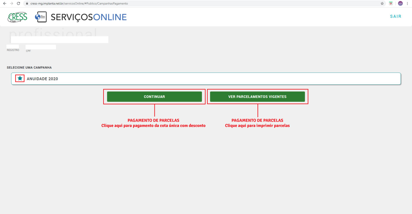Click the browser back arrow
The height and width of the screenshot is (214, 412).
pos(4,3)
